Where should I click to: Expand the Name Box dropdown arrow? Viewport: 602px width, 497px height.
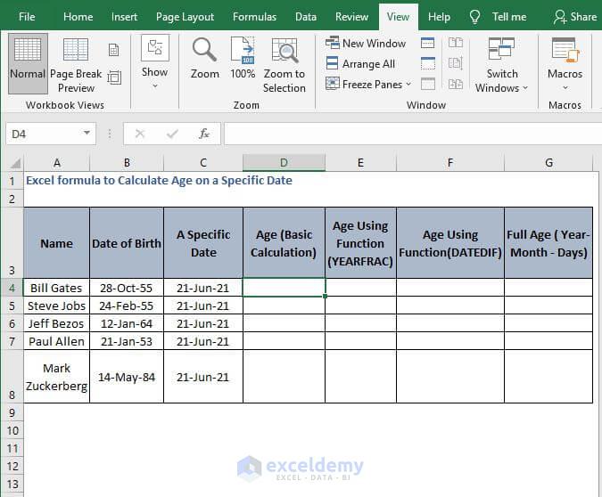pyautogui.click(x=87, y=133)
